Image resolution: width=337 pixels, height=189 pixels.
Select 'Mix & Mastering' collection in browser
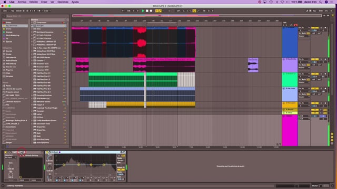point(13,35)
